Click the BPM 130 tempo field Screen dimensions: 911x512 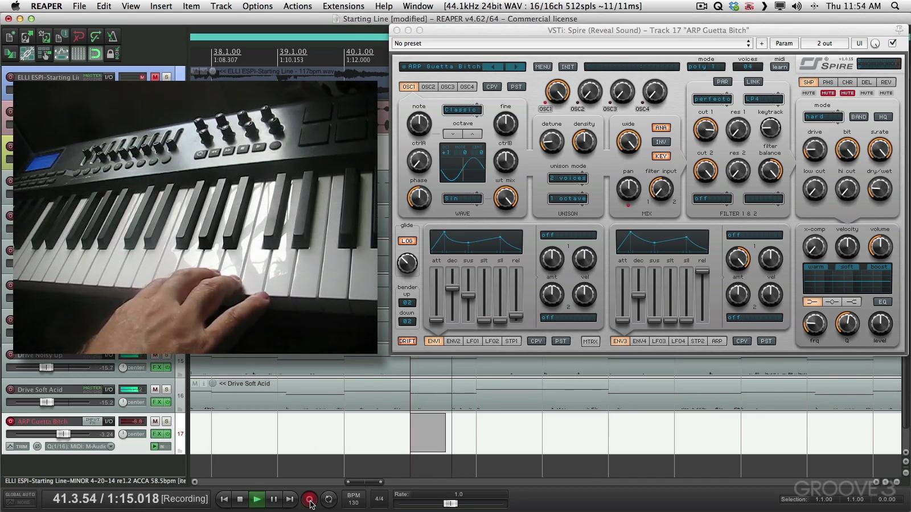pos(354,499)
